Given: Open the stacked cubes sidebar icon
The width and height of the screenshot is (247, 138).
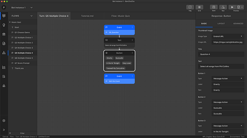Looking at the screenshot, I should (4, 86).
